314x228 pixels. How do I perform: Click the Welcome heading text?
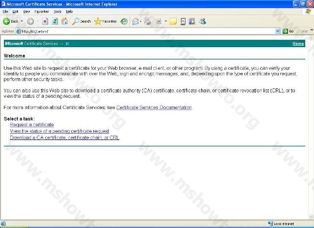(x=14, y=56)
